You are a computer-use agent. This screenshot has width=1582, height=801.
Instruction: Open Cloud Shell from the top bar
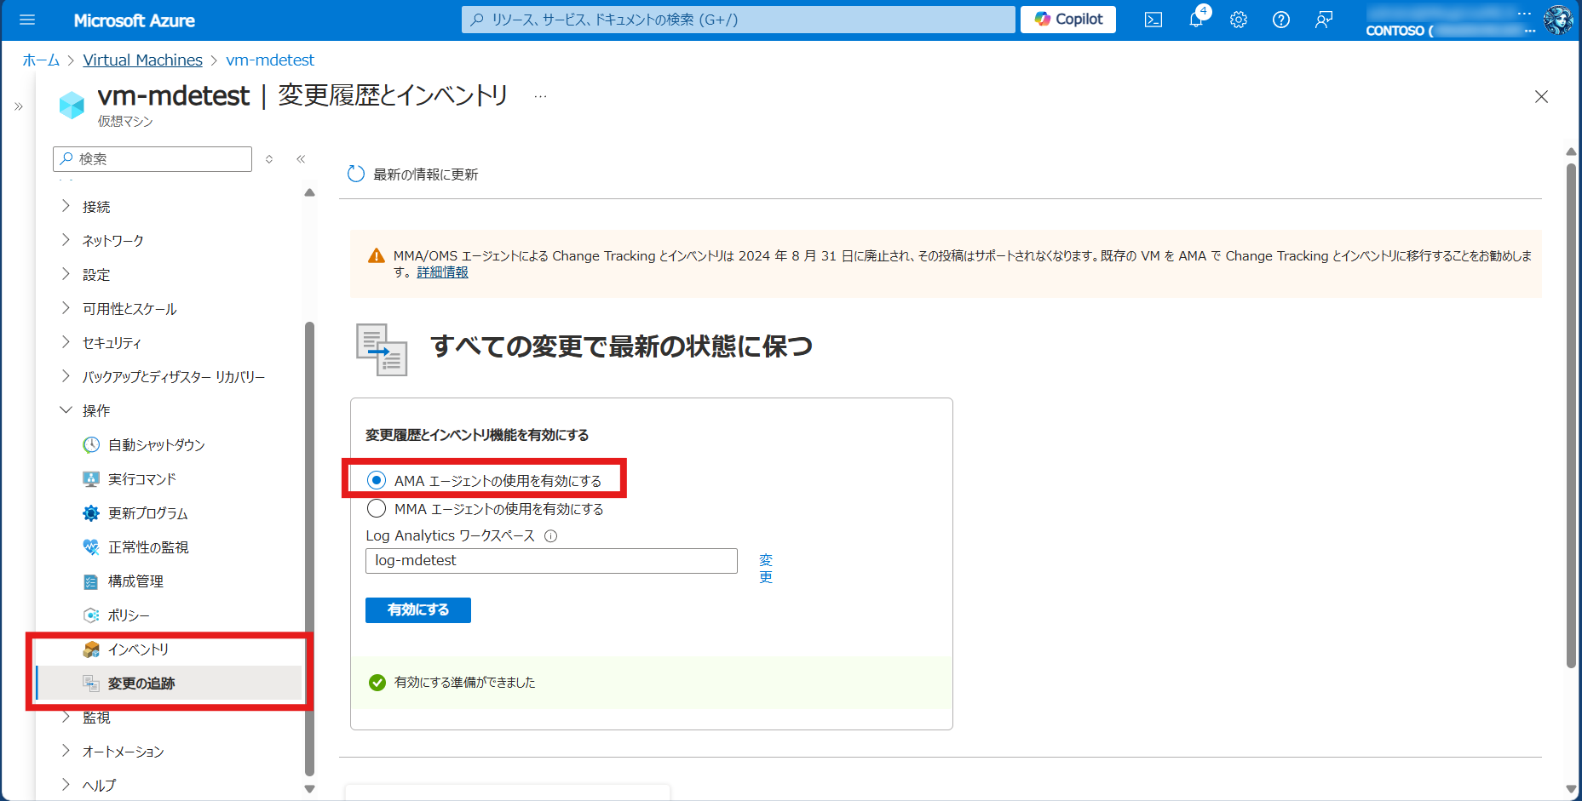[1153, 20]
